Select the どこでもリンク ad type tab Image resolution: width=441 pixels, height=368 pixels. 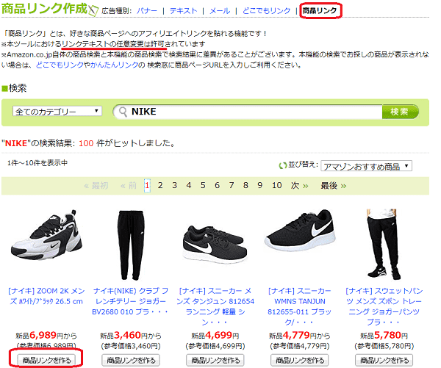pos(266,11)
